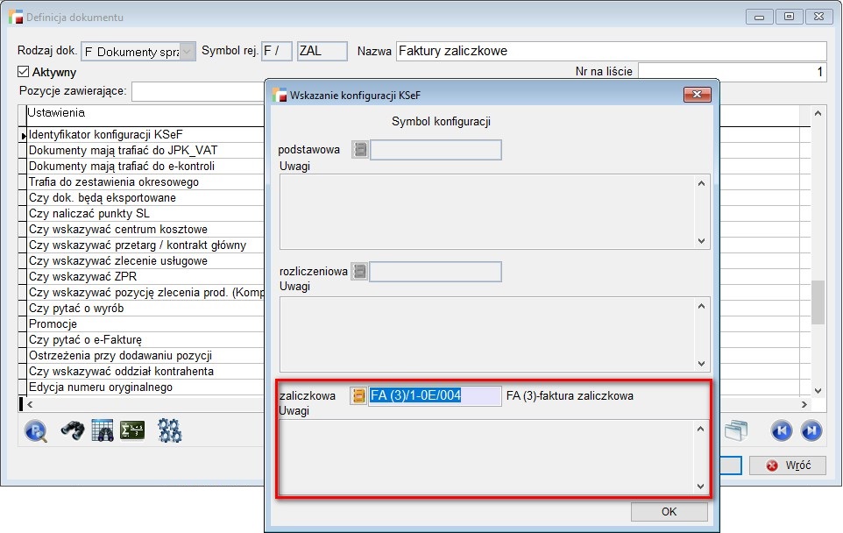This screenshot has width=843, height=533.
Task: Jump to last record with blue arrow
Action: [x=811, y=430]
